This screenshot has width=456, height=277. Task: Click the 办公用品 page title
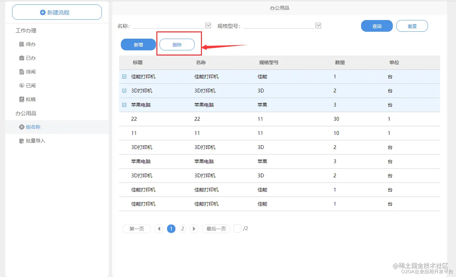tap(280, 8)
